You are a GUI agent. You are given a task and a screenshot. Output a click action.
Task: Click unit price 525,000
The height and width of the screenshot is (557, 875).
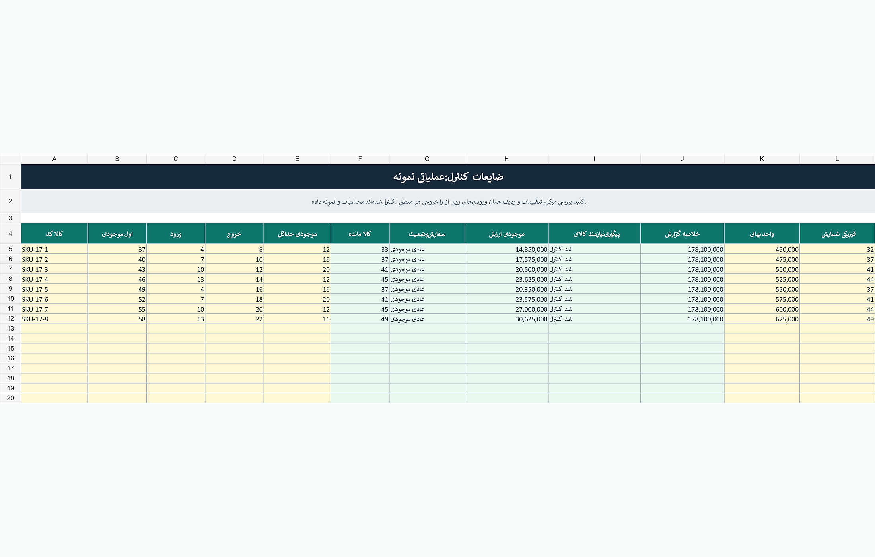tap(762, 279)
